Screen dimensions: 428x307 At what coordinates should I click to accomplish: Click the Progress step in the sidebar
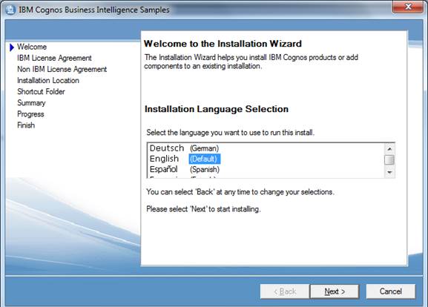pyautogui.click(x=30, y=113)
